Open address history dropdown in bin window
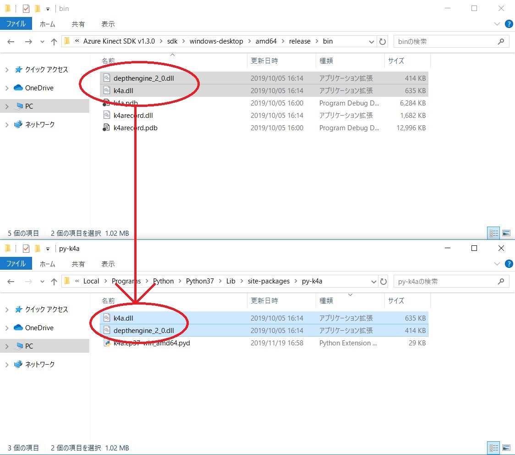 (x=372, y=42)
